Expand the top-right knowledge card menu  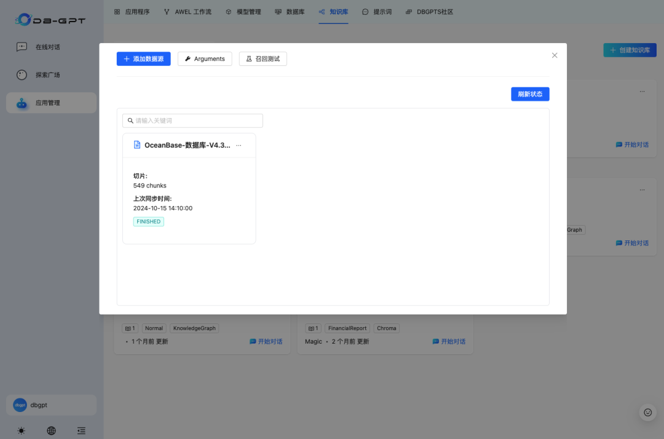(642, 90)
